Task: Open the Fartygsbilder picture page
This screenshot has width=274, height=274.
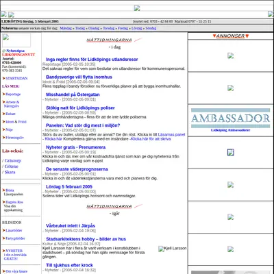Action: click(15, 238)
